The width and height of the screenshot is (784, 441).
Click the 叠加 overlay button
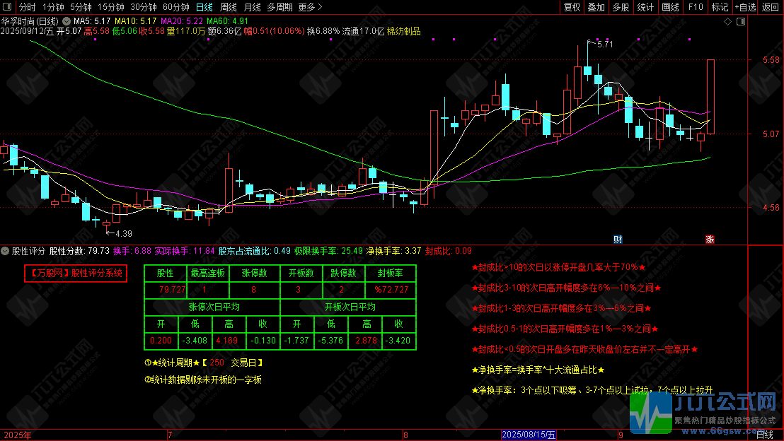[x=596, y=7]
